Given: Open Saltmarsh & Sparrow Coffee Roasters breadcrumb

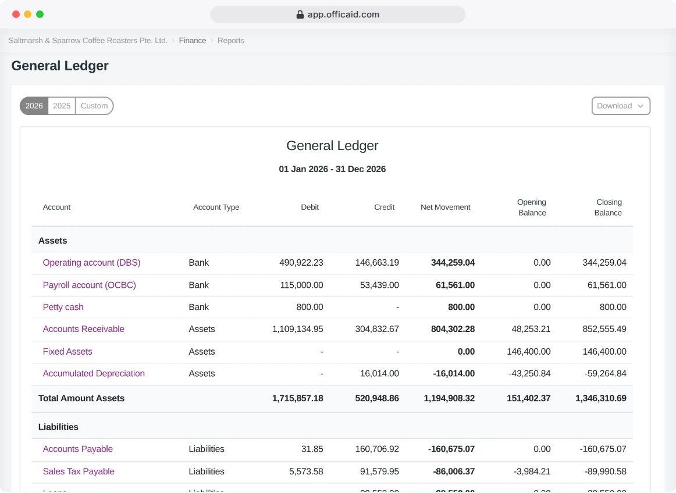Looking at the screenshot, I should point(88,41).
